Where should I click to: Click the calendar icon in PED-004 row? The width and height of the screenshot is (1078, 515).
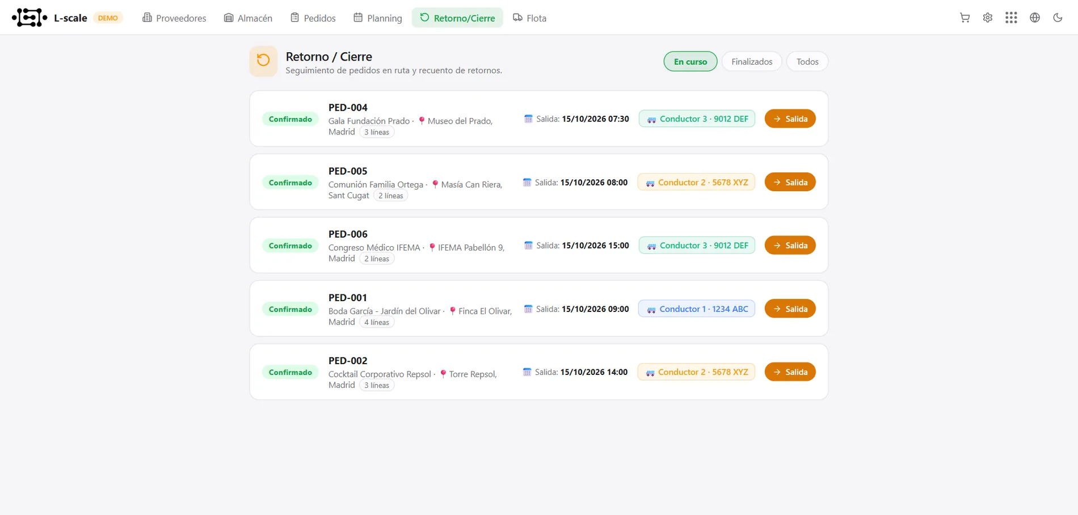coord(528,119)
